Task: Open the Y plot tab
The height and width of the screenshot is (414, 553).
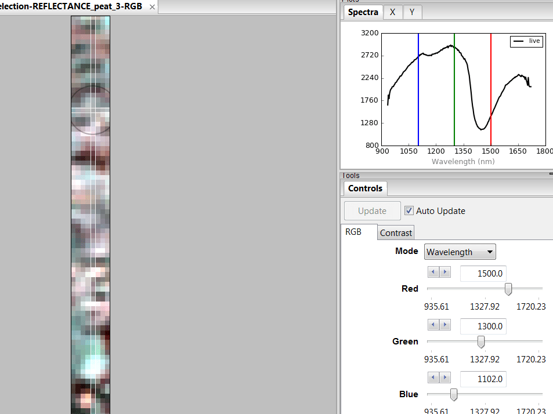Action: (412, 12)
